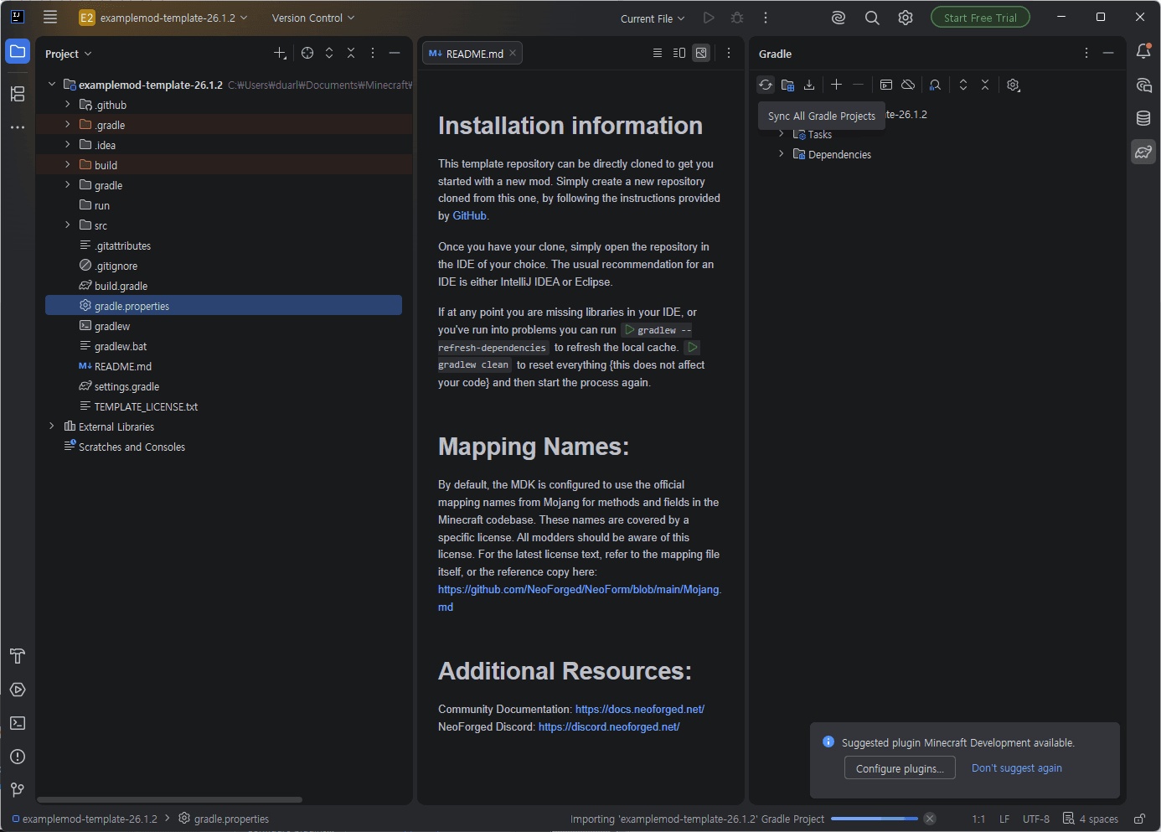Image resolution: width=1161 pixels, height=832 pixels.
Task: Click the Gradle import progress bar
Action: pos(875,819)
